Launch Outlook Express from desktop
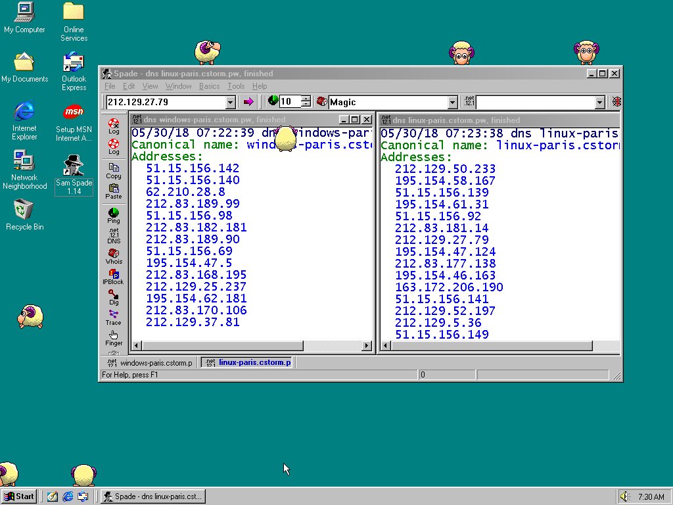This screenshot has height=505, width=673. tap(74, 71)
